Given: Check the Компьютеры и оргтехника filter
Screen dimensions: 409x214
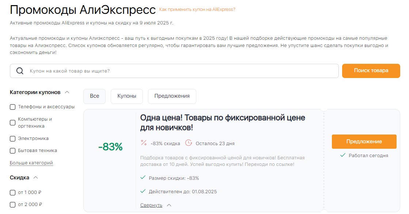Looking at the screenshot, I should coord(12,123).
